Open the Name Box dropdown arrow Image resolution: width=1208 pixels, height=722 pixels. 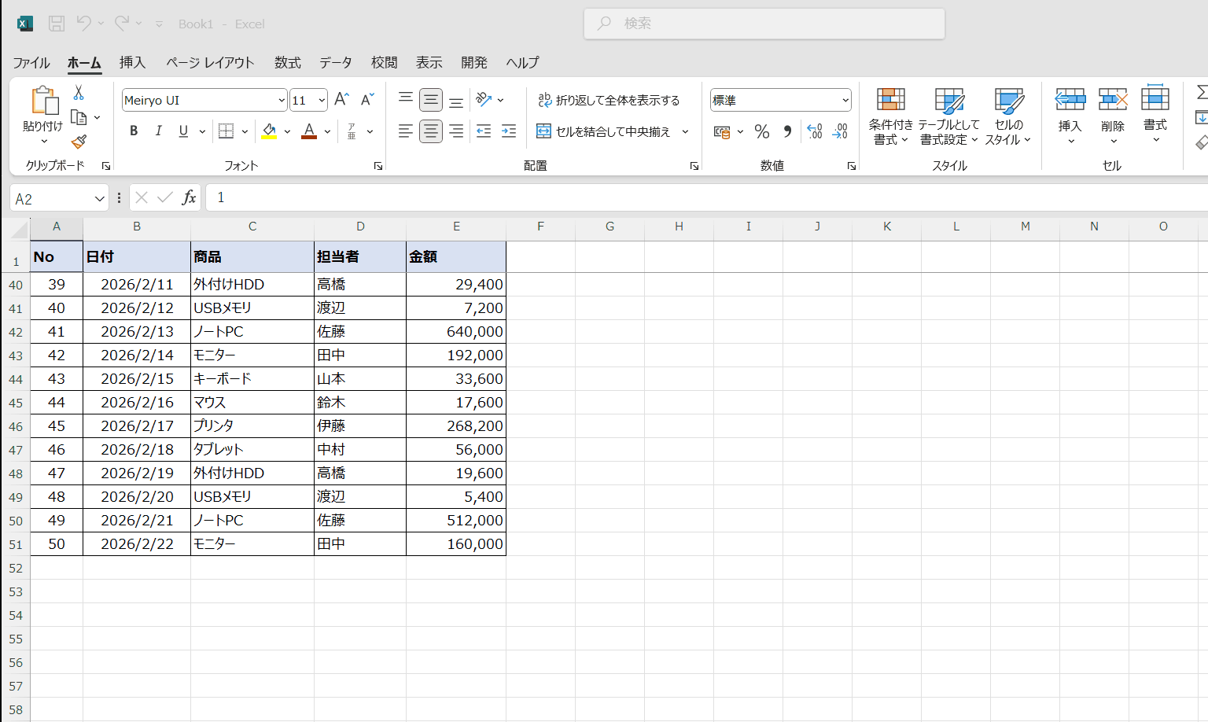pos(99,199)
